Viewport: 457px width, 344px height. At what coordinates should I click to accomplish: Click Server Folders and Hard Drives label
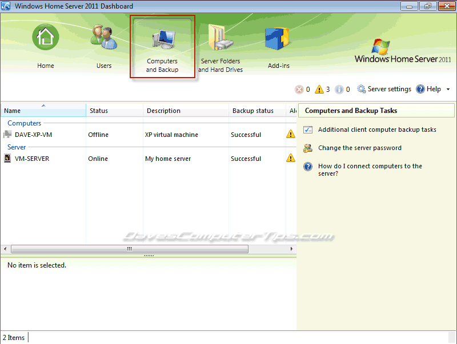tap(221, 65)
